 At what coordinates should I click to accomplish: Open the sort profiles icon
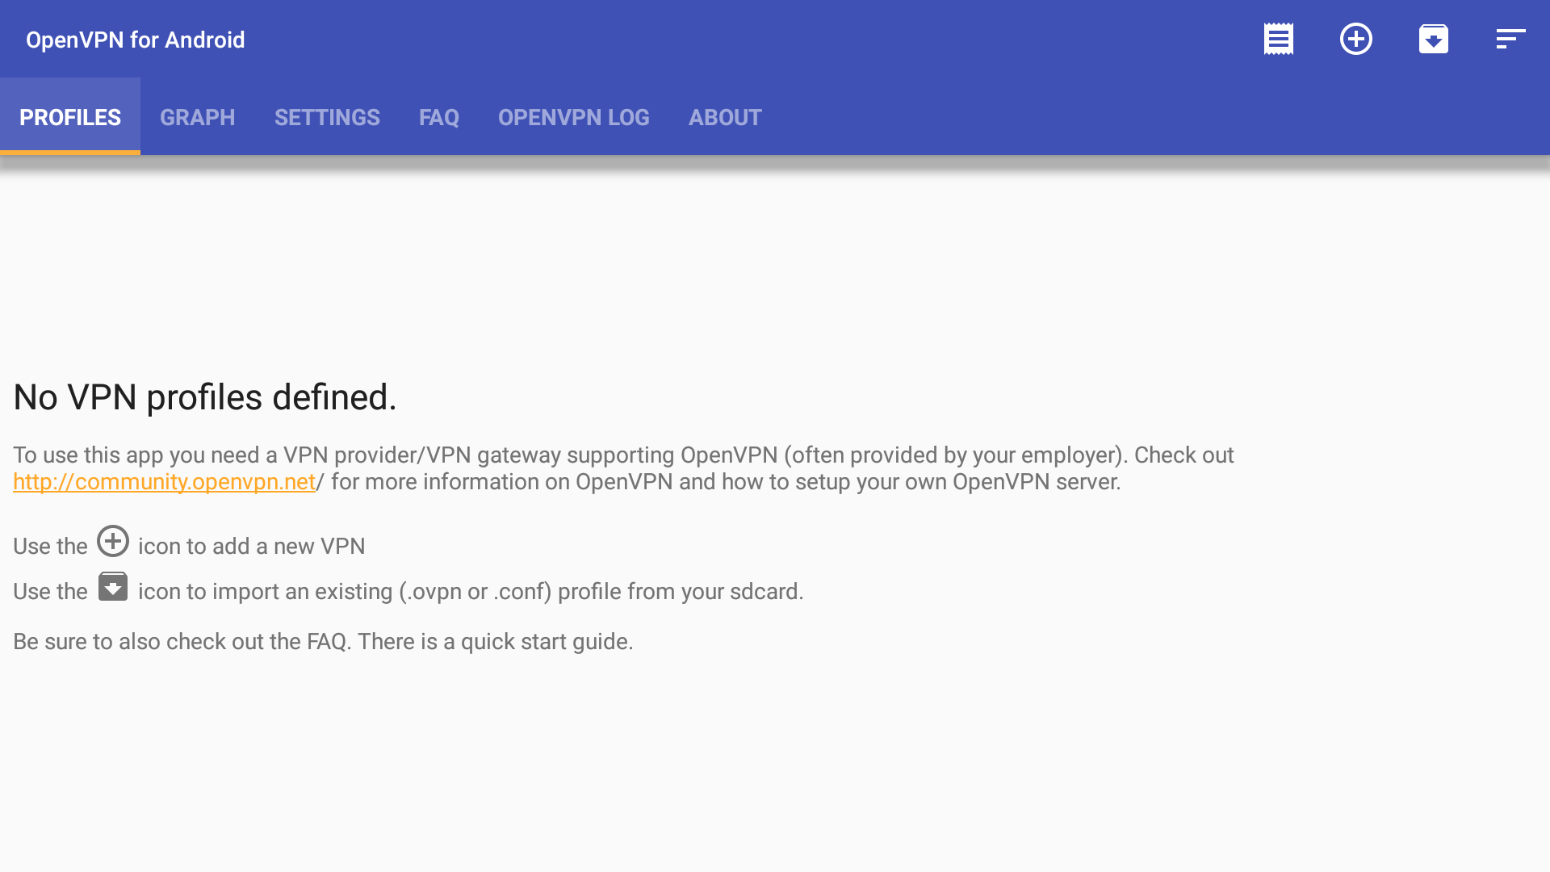click(1510, 39)
